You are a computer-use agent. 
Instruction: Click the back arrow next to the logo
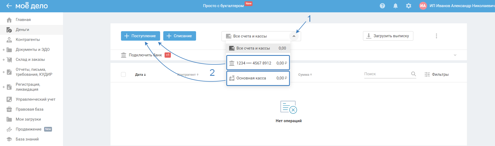coord(9,6)
